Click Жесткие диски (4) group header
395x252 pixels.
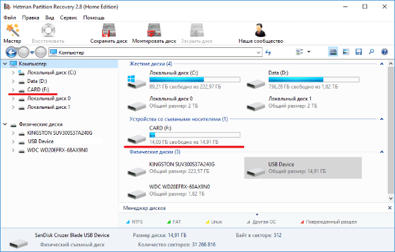click(151, 63)
